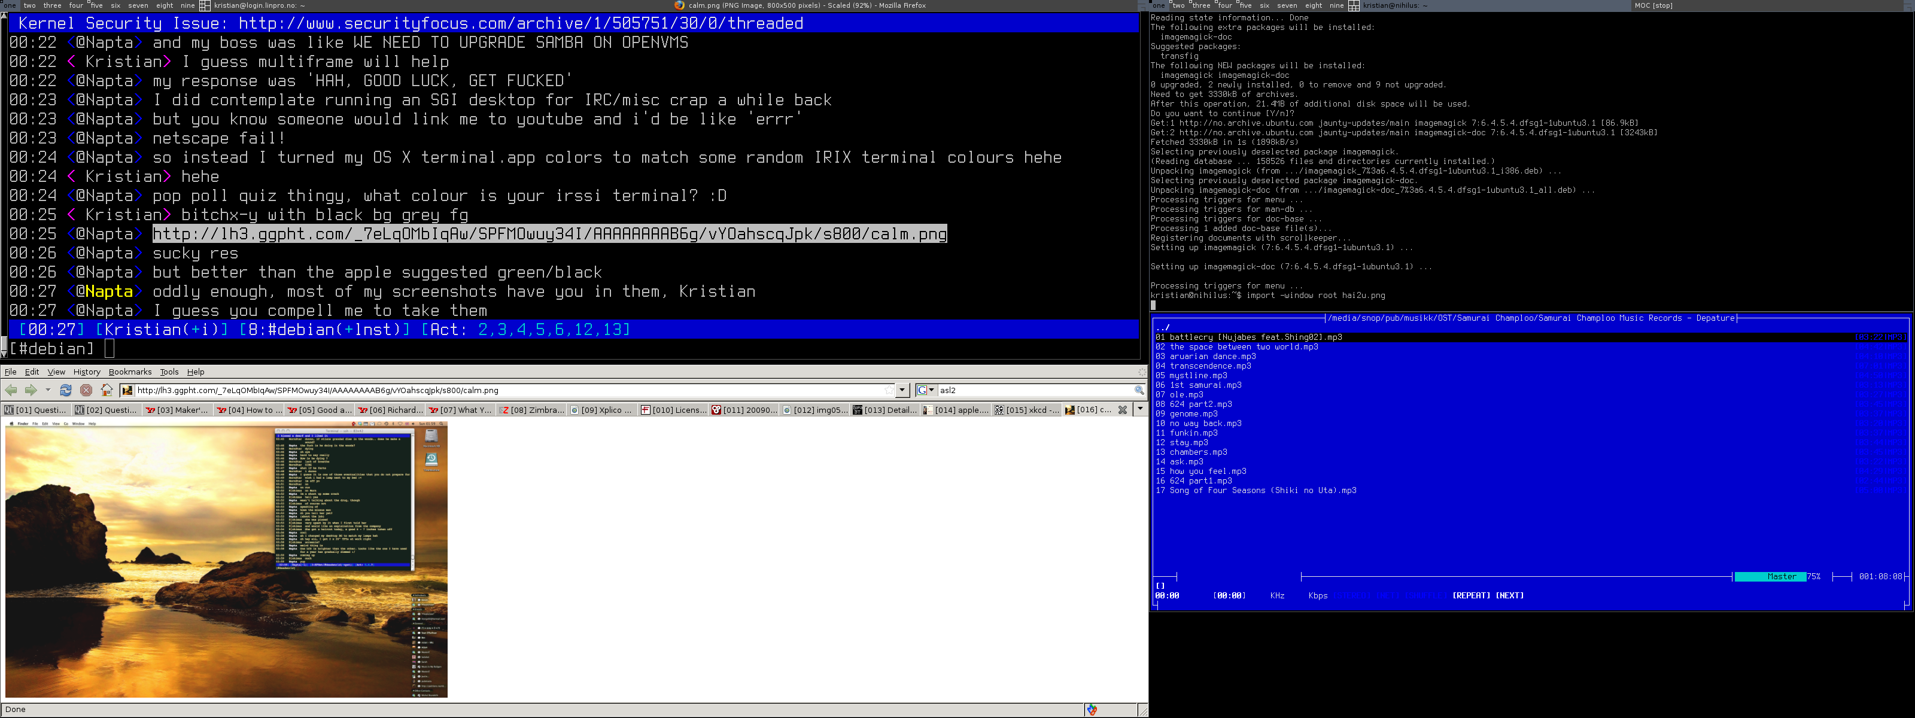The width and height of the screenshot is (1915, 718).
Task: Click layout icon beside kristian@nihilus title
Action: [1354, 5]
